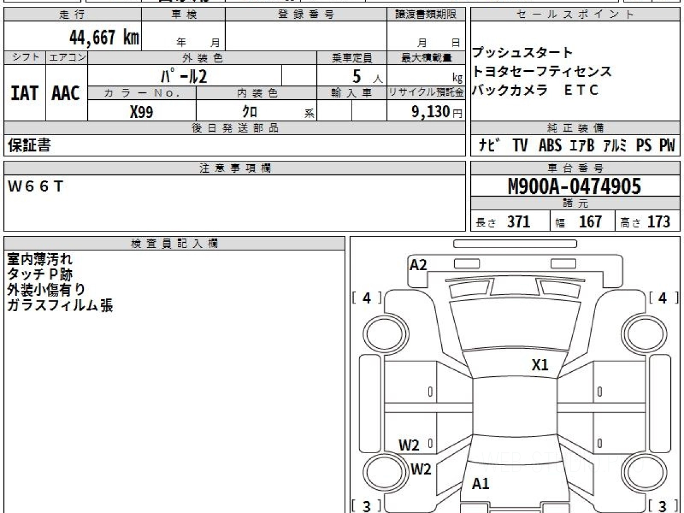This screenshot has width=684, height=513.
Task: Select the height value 高さ 173
Action: coord(645,222)
